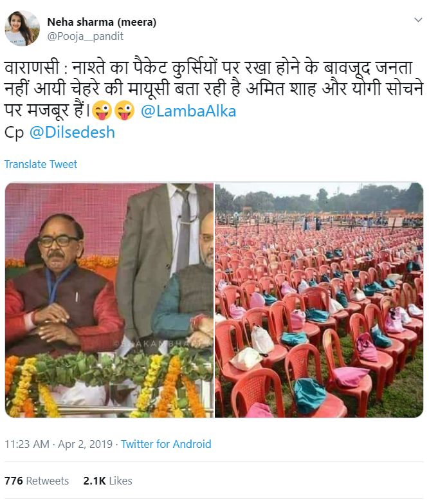Click the 'Cp' text before Dilsedesh
429x500 pixels.
(x=14, y=133)
